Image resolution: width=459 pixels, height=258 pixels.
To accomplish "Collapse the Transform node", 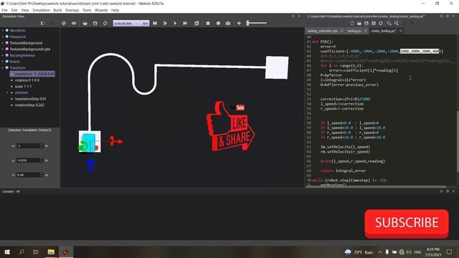I will point(3,67).
